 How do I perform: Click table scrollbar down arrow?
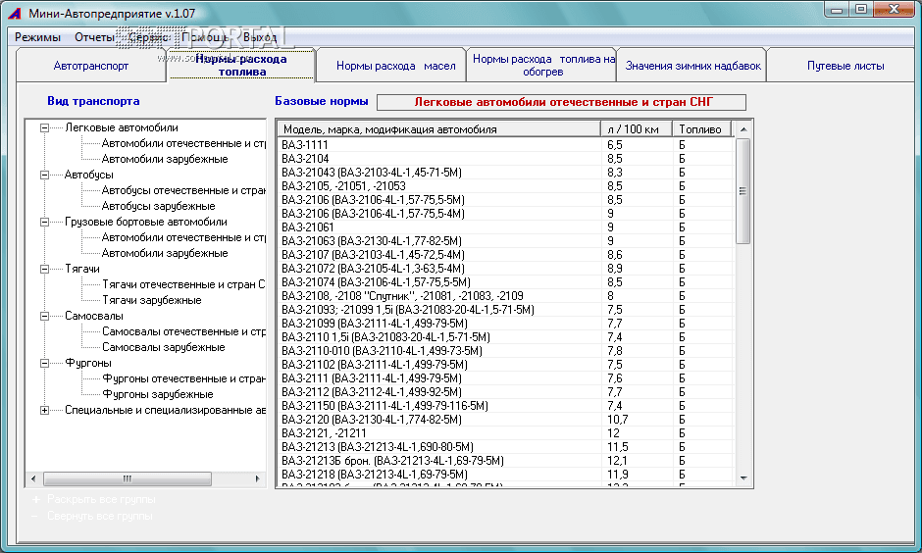coord(743,478)
